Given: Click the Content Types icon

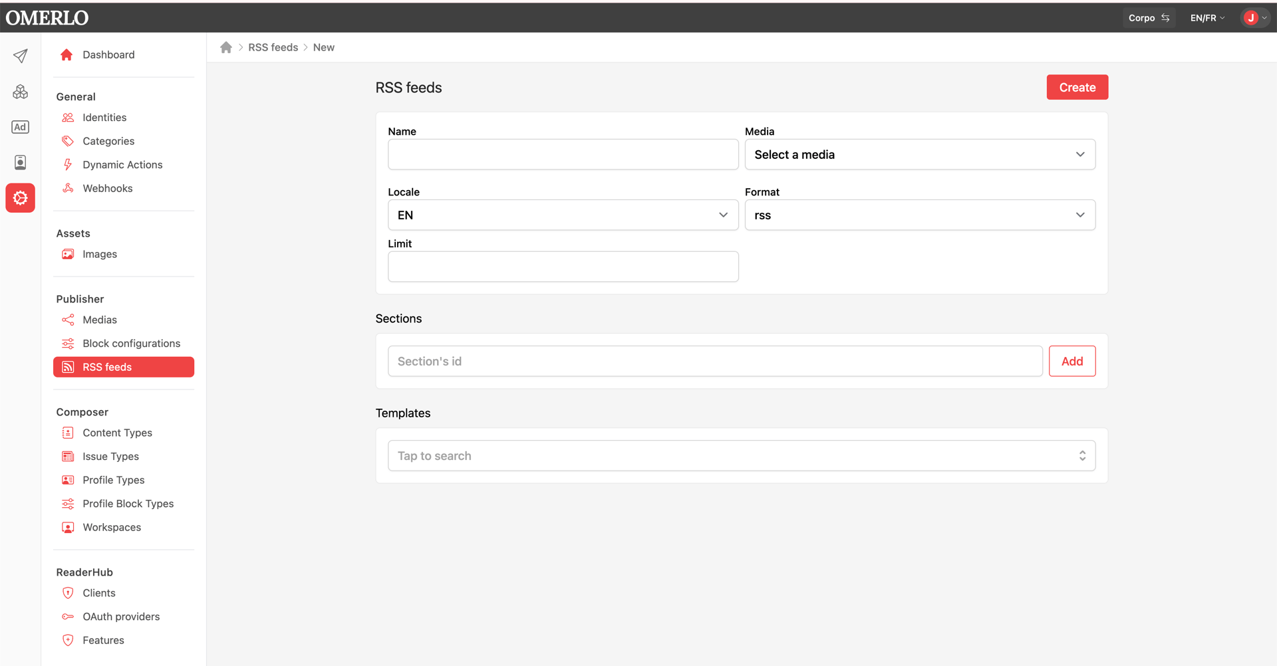Looking at the screenshot, I should pos(68,433).
